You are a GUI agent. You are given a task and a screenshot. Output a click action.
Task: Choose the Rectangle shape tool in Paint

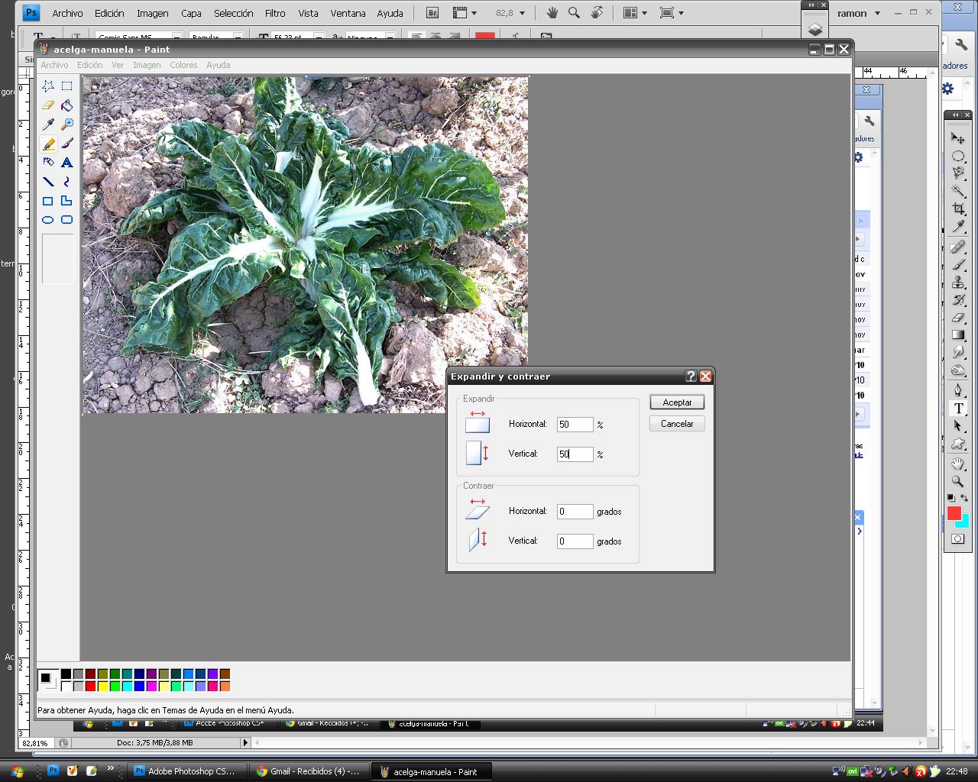48,201
